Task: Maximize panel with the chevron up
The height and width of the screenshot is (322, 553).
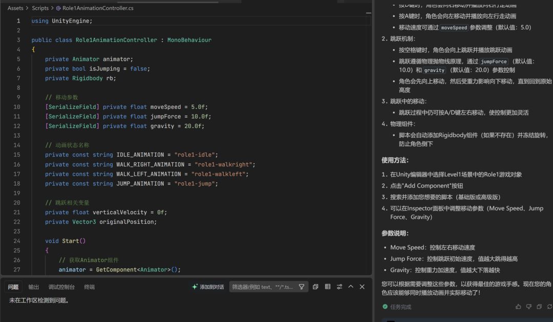Action: coord(351,287)
